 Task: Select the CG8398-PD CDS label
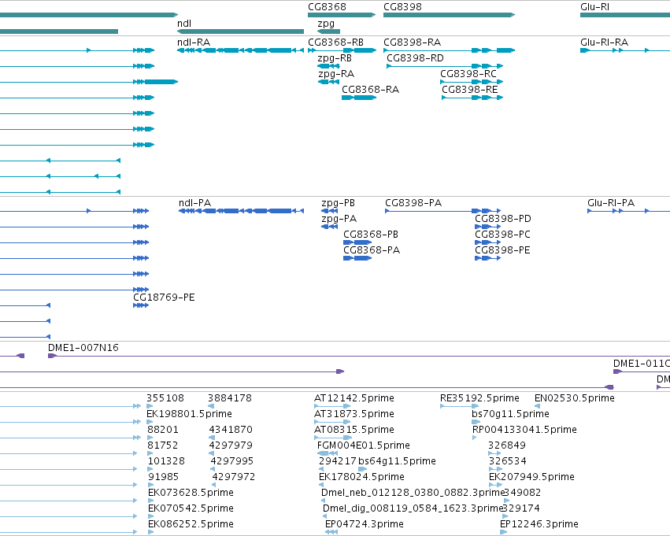click(503, 219)
